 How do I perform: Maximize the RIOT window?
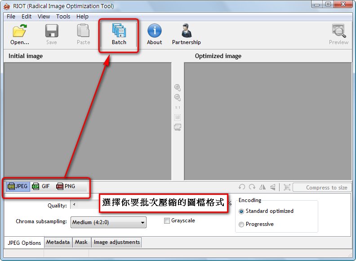point(328,4)
